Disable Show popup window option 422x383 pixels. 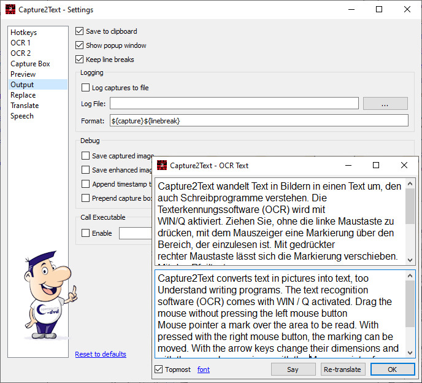point(79,45)
